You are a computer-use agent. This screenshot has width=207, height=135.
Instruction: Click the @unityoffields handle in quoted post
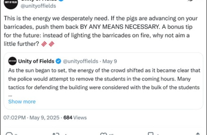[x=81, y=61]
